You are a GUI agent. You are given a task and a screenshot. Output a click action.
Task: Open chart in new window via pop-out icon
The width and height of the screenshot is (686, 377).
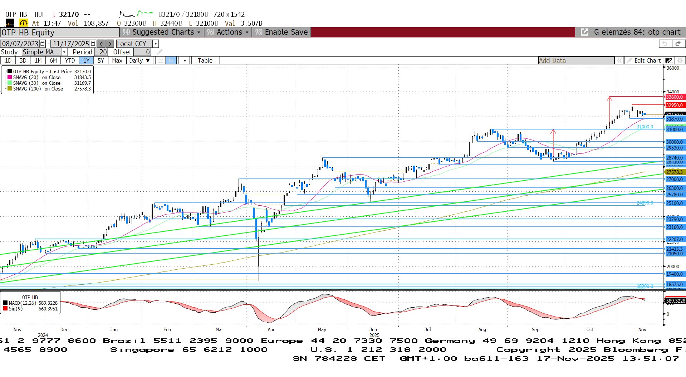pyautogui.click(x=584, y=32)
